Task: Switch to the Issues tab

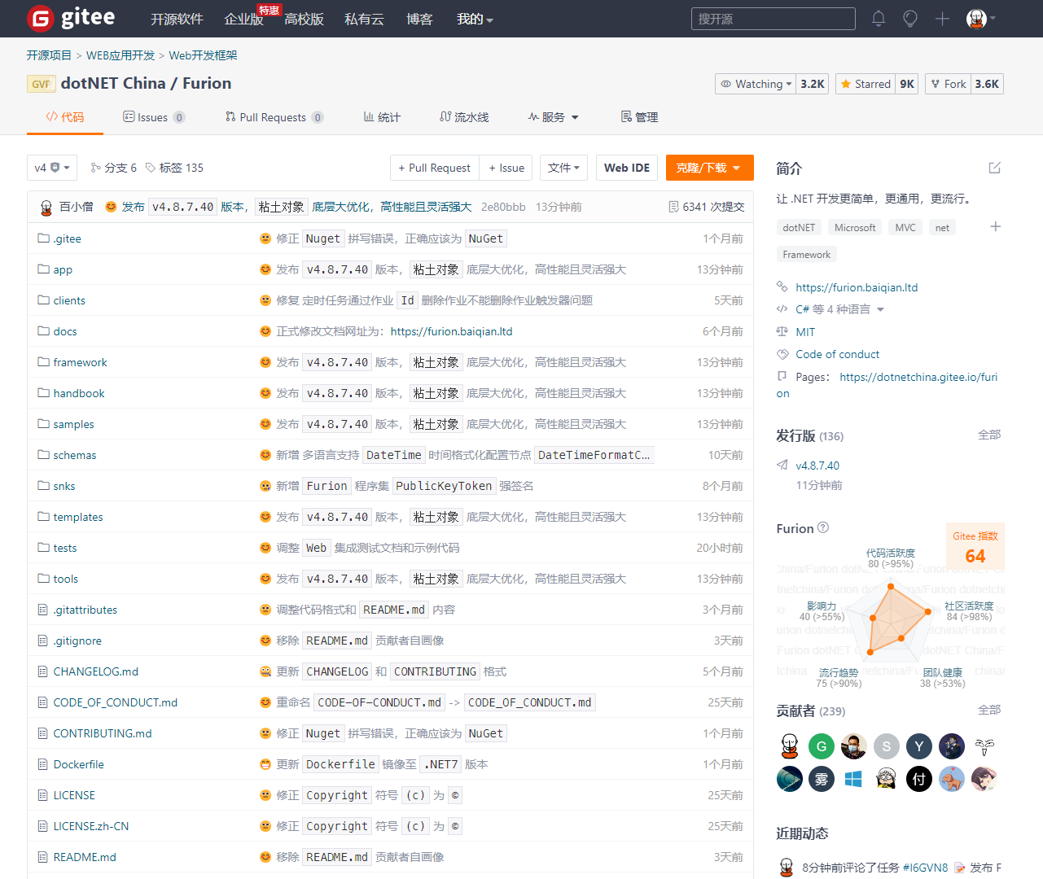Action: pos(154,117)
